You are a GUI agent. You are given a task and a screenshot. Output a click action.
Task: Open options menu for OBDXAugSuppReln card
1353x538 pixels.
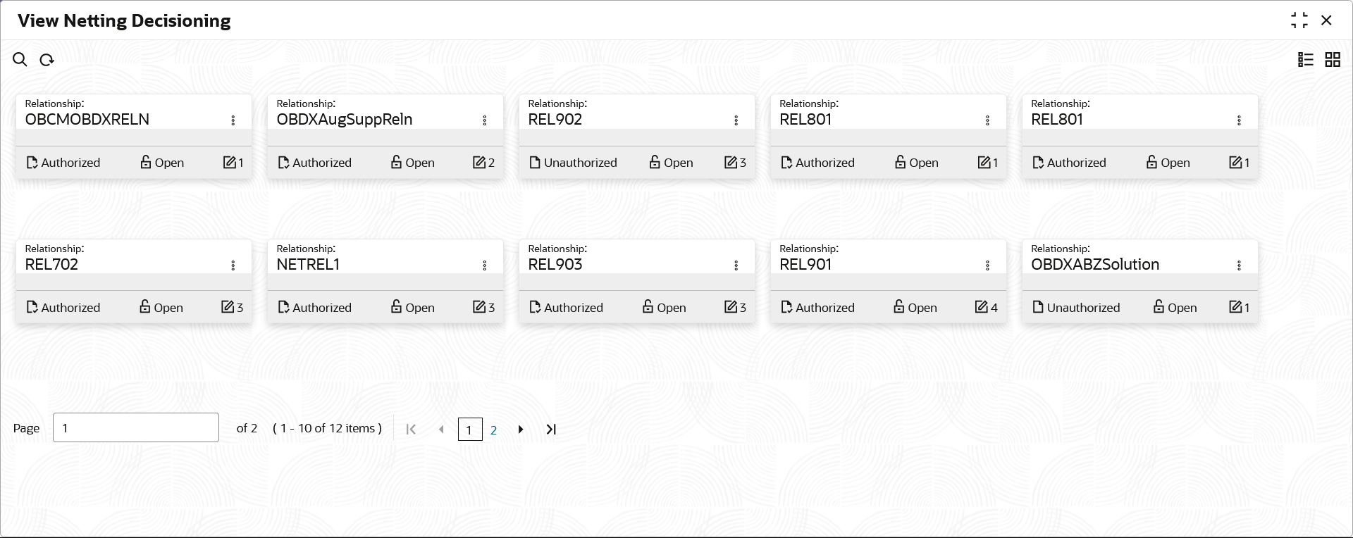(x=485, y=120)
